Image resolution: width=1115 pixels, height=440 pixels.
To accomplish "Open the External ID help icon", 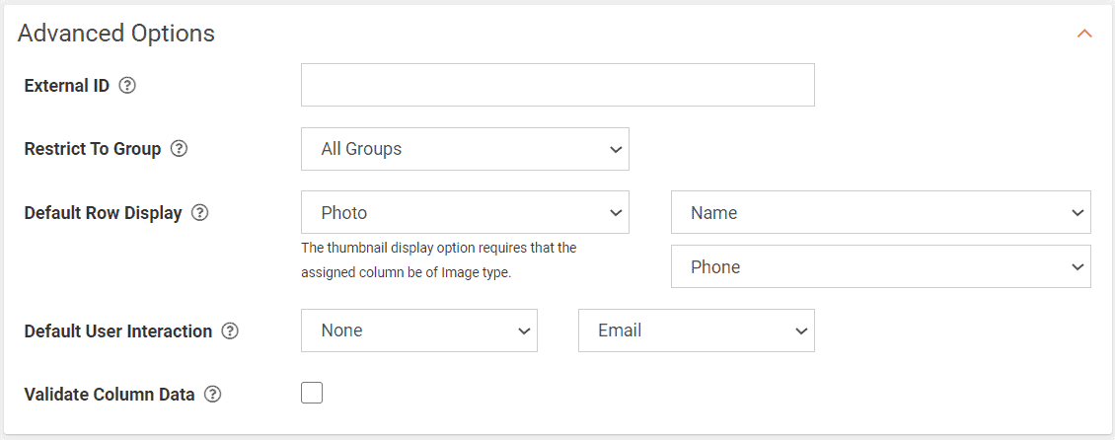I will pos(127,86).
